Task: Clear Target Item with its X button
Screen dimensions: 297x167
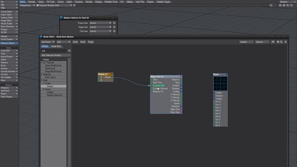Action: pos(114,27)
